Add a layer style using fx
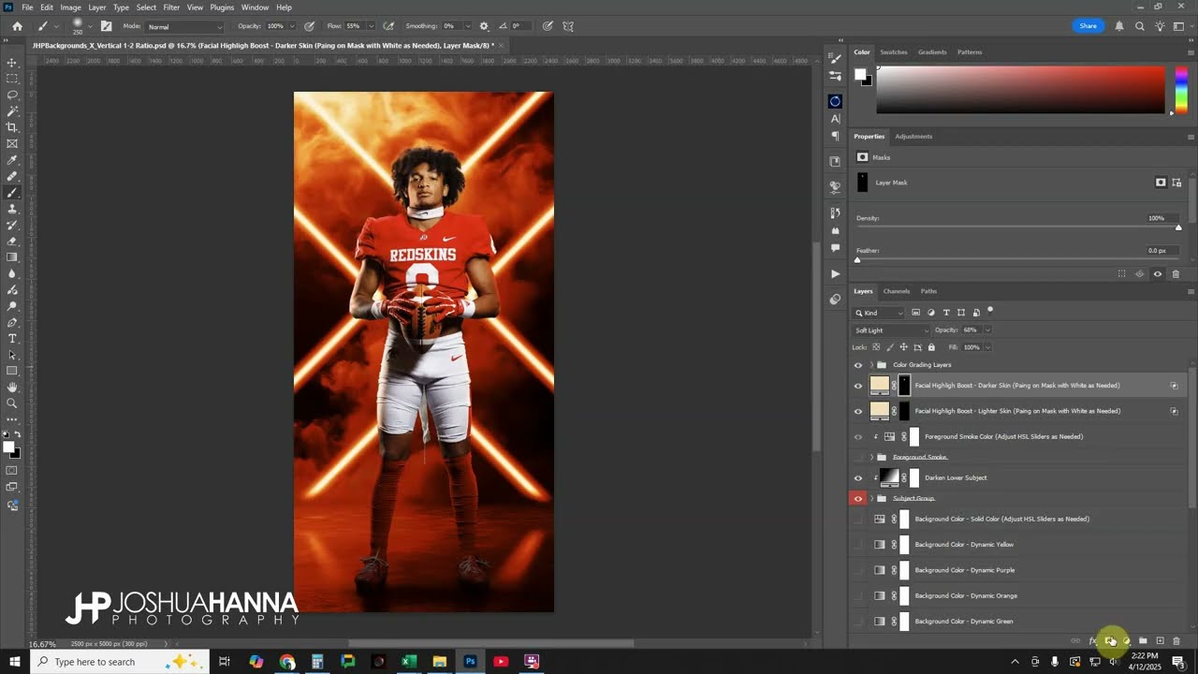This screenshot has width=1198, height=674. point(1092,641)
